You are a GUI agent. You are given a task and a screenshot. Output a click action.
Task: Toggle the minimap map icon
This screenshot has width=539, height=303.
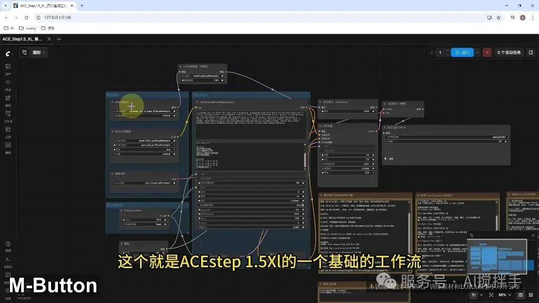tap(521, 295)
